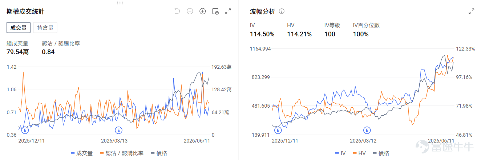Click the first earnings marker in volume chart

pyautogui.click(x=25, y=130)
